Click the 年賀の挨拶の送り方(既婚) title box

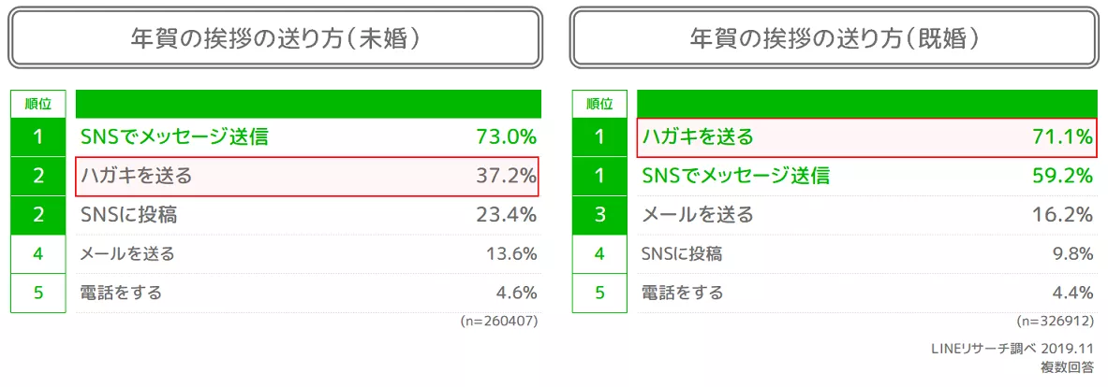pyautogui.click(x=835, y=38)
